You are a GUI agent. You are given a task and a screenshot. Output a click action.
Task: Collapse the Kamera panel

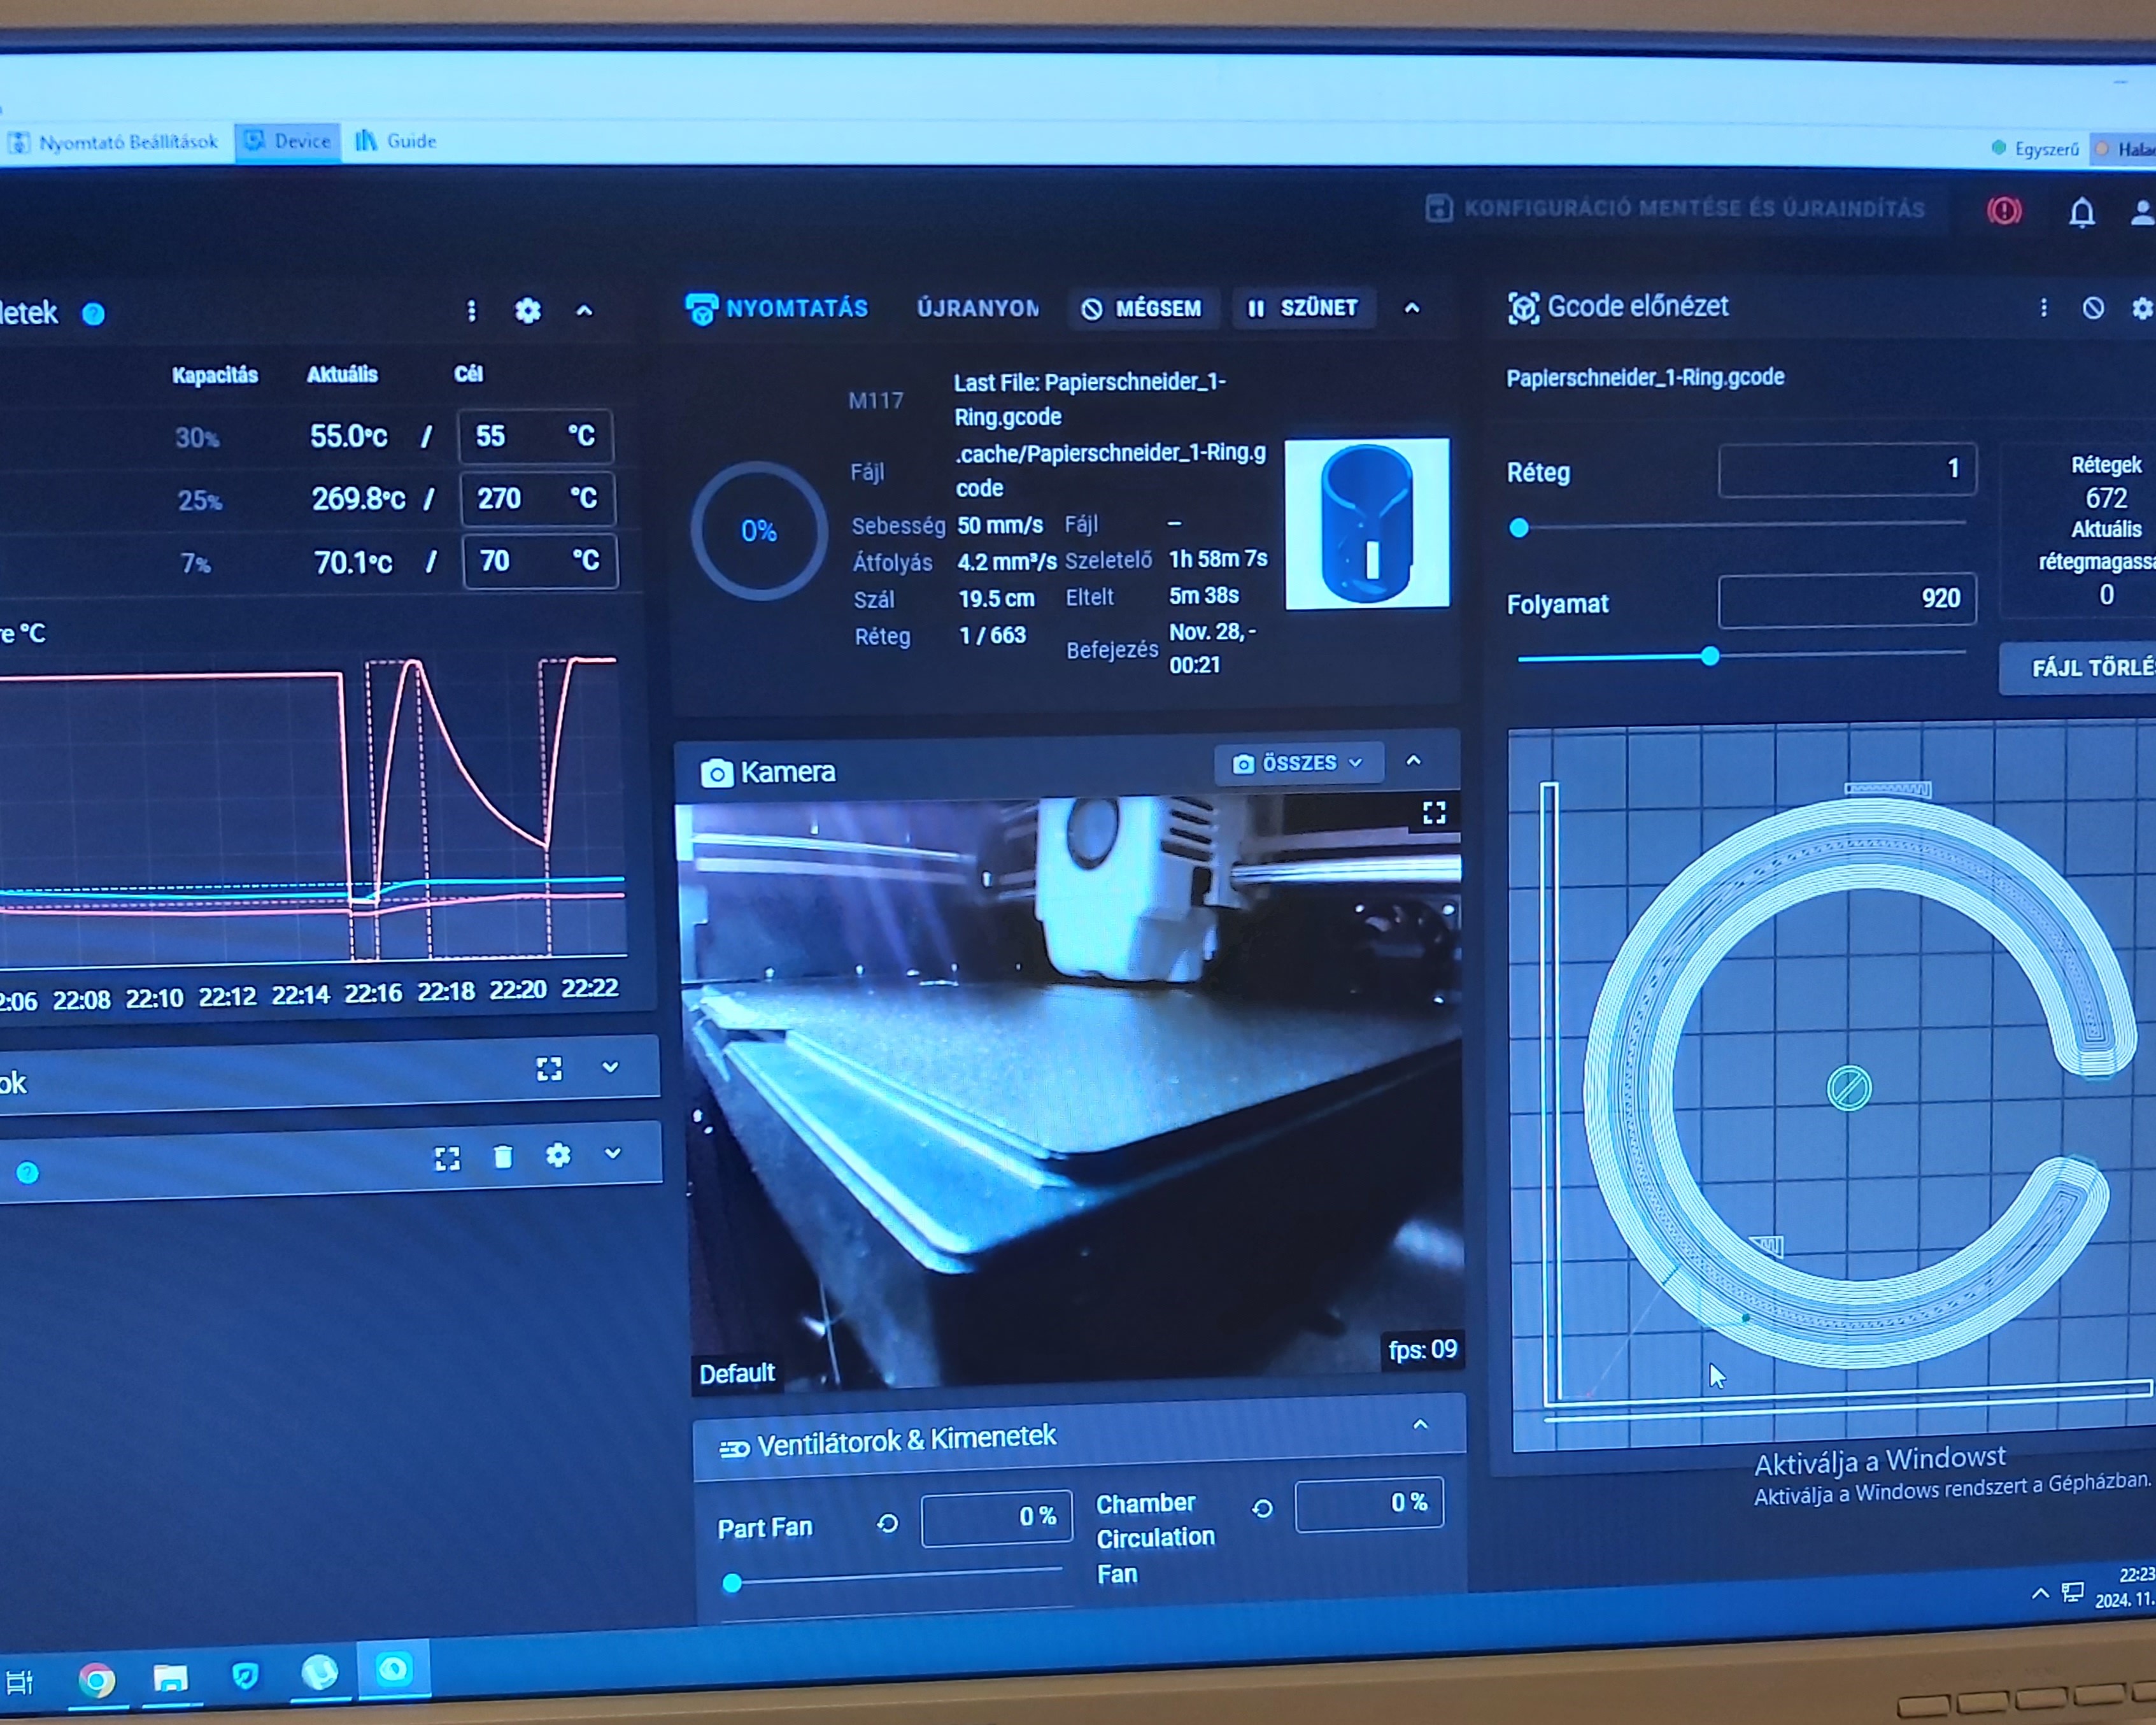pos(1414,761)
